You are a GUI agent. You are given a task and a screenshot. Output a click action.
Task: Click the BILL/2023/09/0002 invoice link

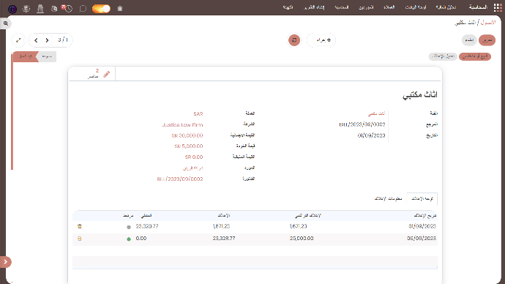point(180,179)
